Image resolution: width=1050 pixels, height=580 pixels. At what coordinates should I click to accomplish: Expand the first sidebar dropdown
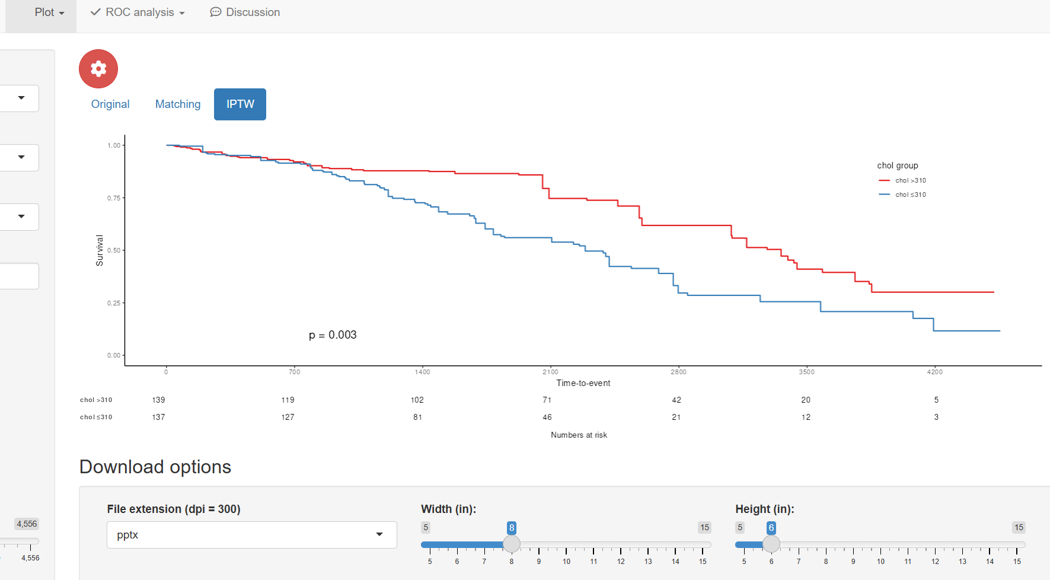click(21, 98)
